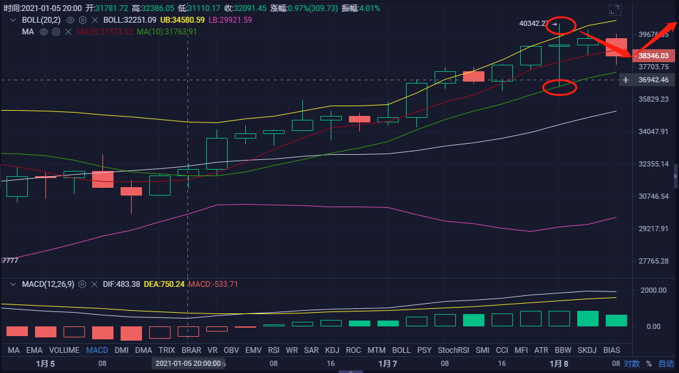Click the LB:29921.59 lower band value

(x=230, y=20)
